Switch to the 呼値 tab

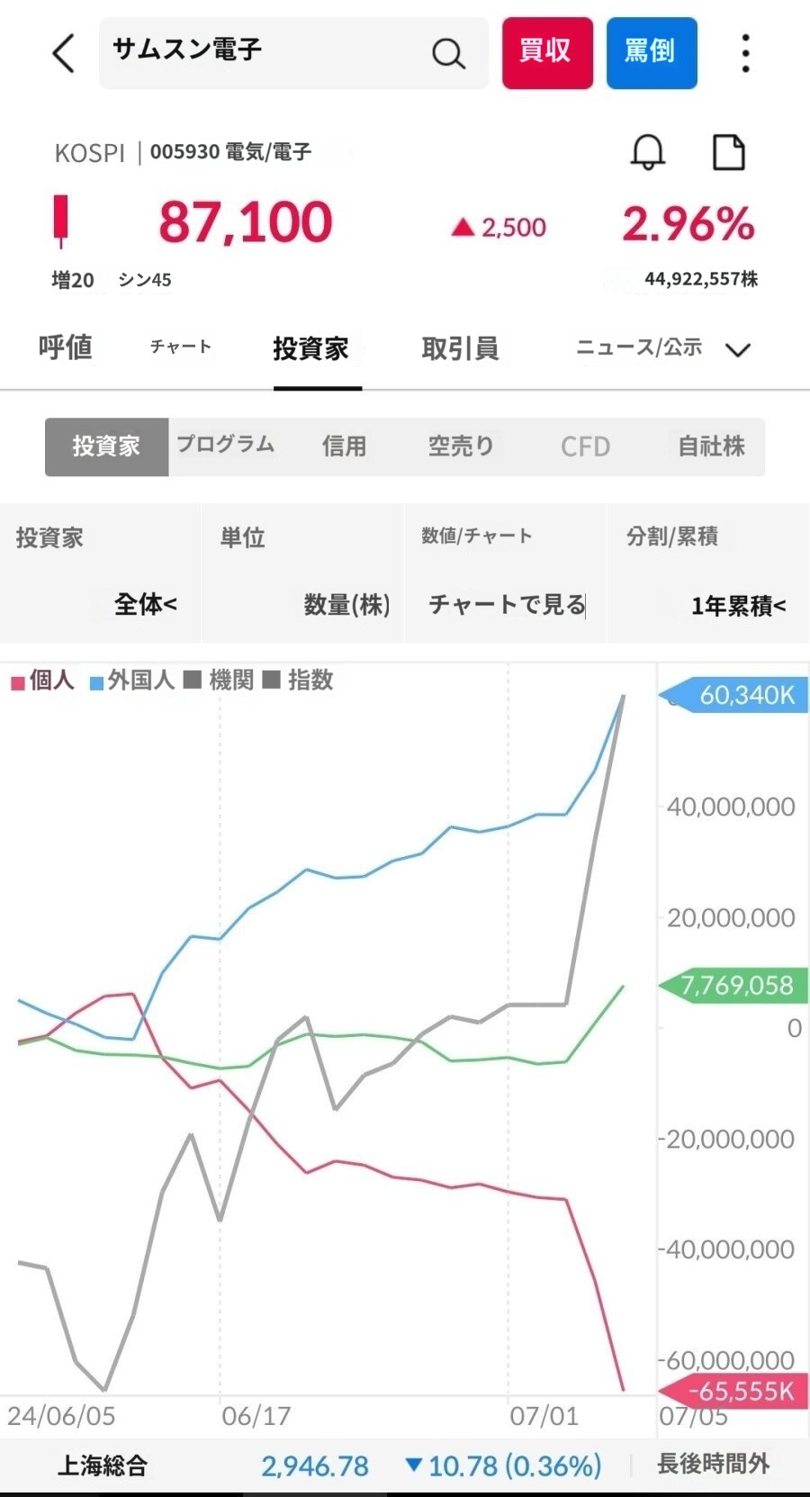point(65,347)
